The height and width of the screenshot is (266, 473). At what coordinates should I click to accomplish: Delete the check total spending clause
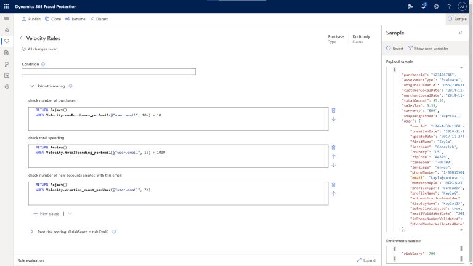click(333, 148)
